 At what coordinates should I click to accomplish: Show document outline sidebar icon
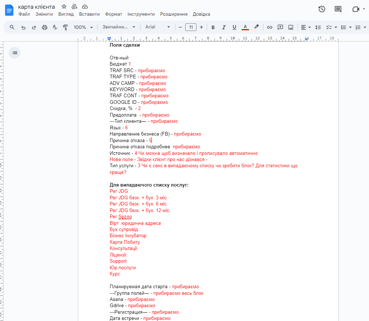[15, 53]
